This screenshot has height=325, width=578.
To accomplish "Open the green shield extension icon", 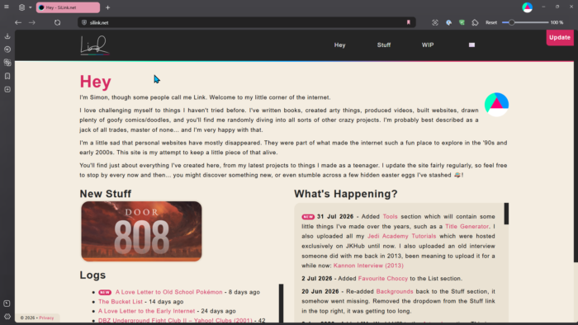I will tap(462, 22).
